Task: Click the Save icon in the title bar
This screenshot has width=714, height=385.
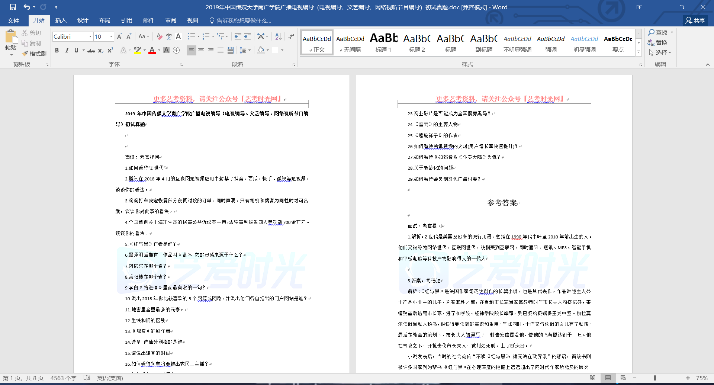Action: point(13,7)
